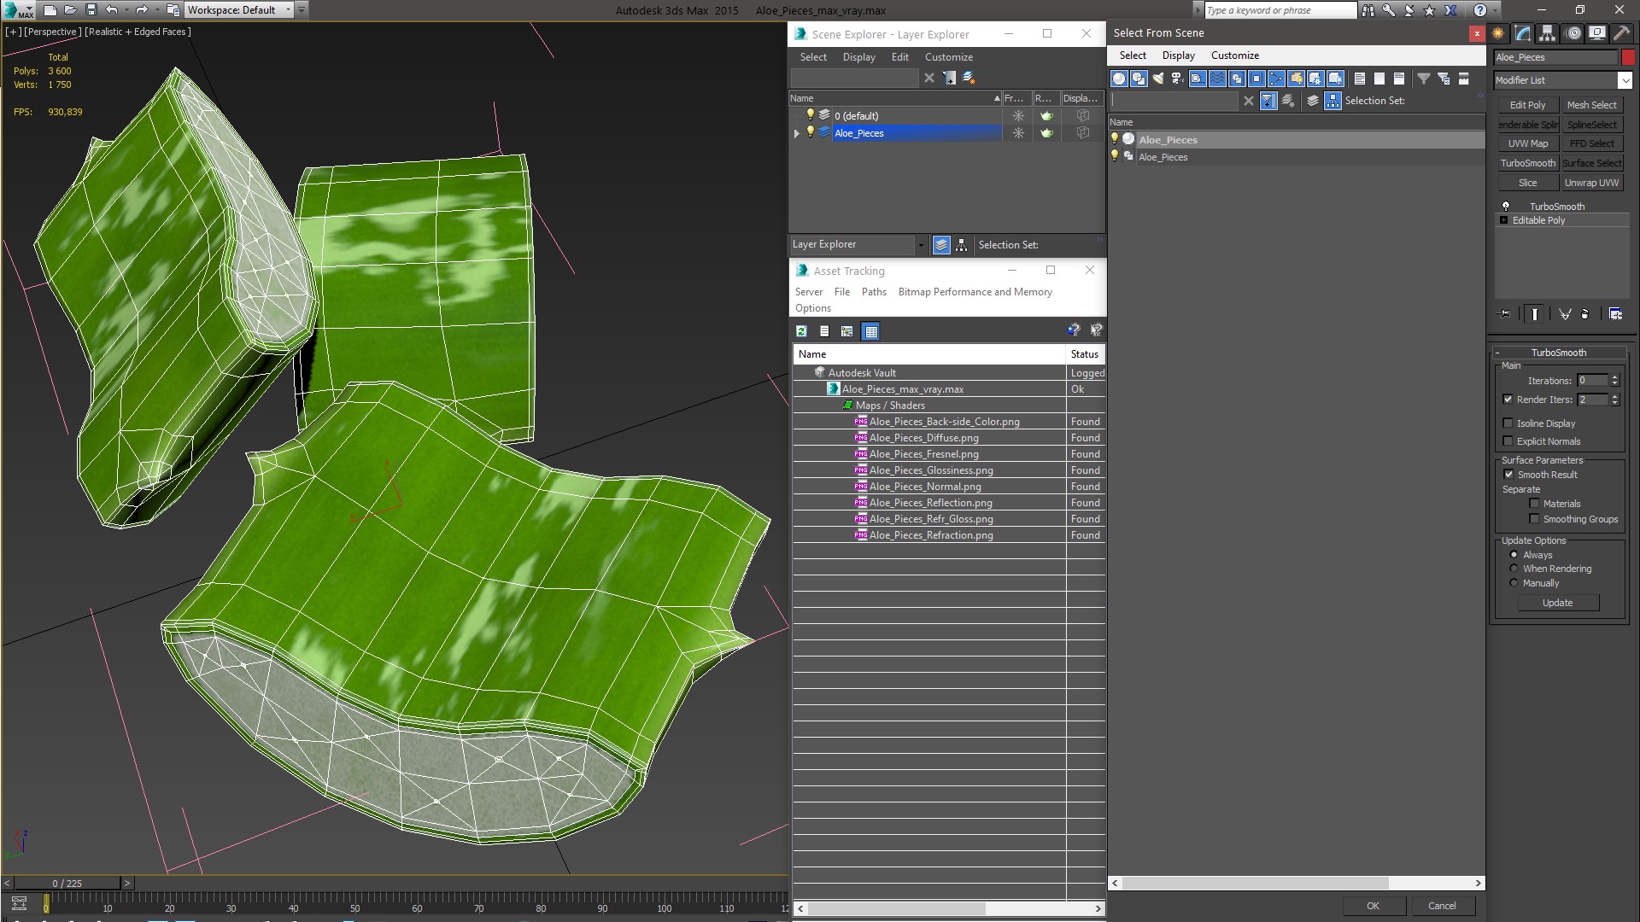This screenshot has width=1640, height=922.
Task: Open the Utilities hammer panel tab
Action: point(1621,33)
